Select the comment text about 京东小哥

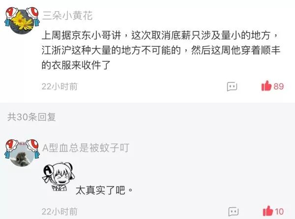pos(161,50)
